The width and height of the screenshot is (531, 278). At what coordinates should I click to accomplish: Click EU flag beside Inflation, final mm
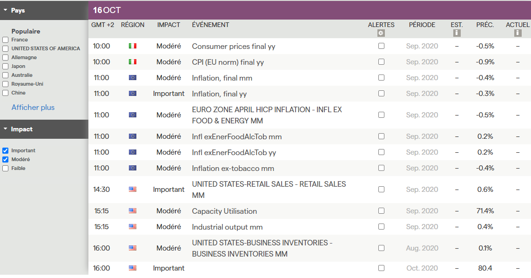[133, 78]
